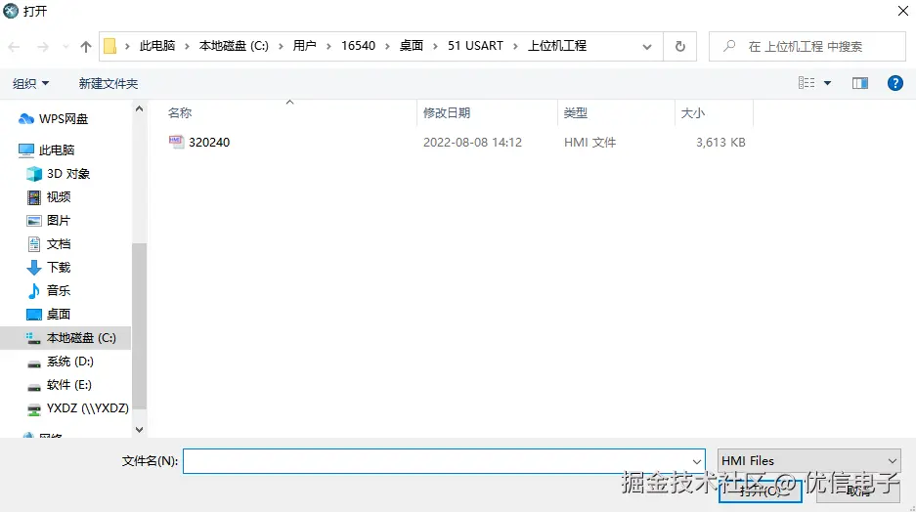This screenshot has height=512, width=916.
Task: Click sidebar scrollbar down arrow
Action: [139, 430]
